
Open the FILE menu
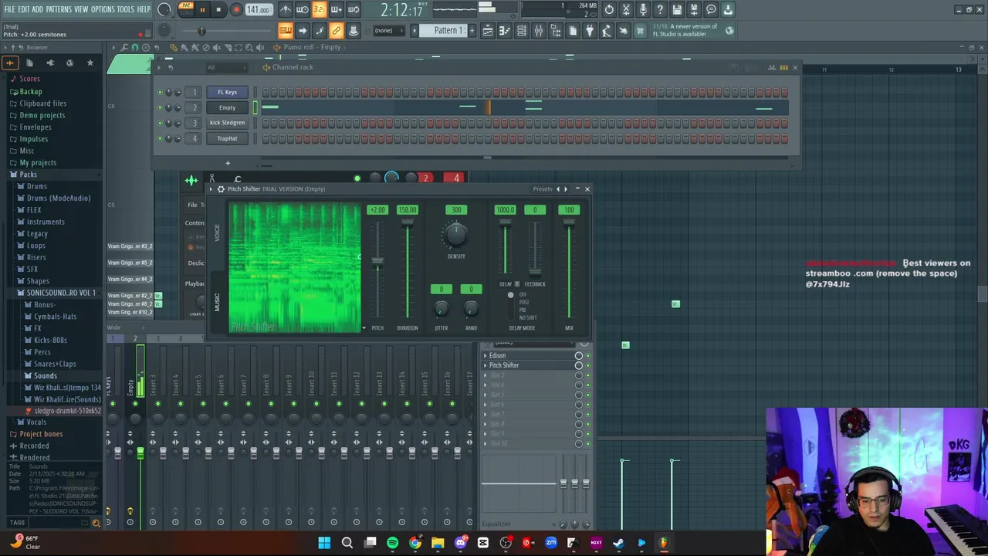click(9, 9)
